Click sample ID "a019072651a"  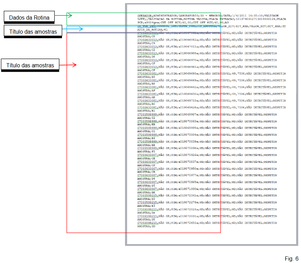pos(188,223)
